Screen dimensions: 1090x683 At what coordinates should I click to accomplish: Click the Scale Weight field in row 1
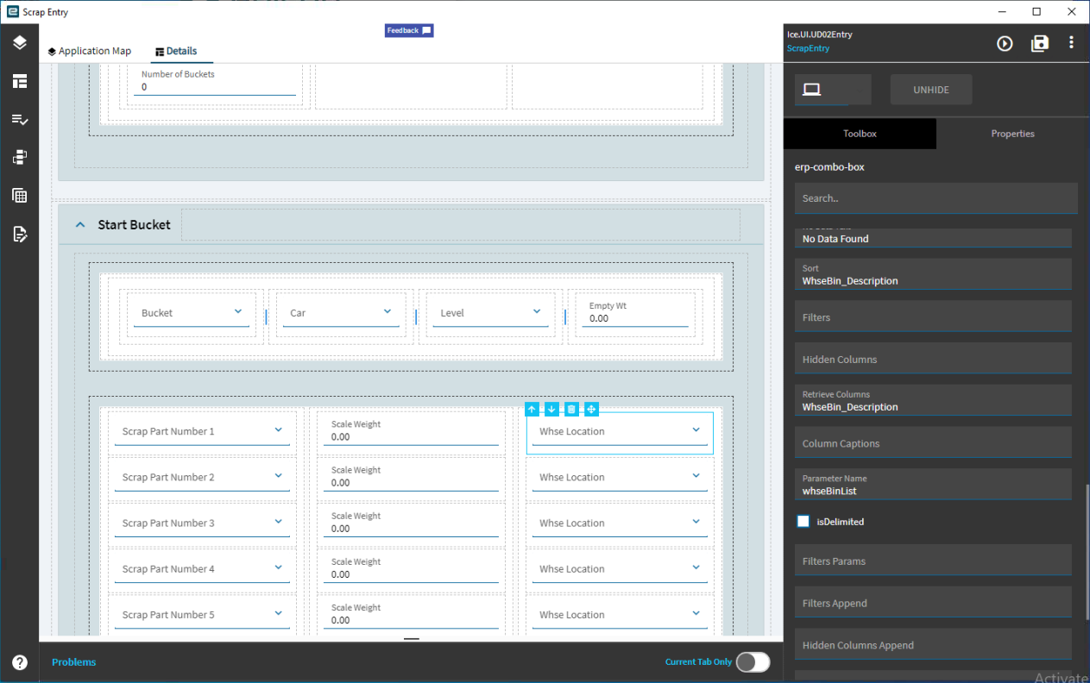(411, 431)
